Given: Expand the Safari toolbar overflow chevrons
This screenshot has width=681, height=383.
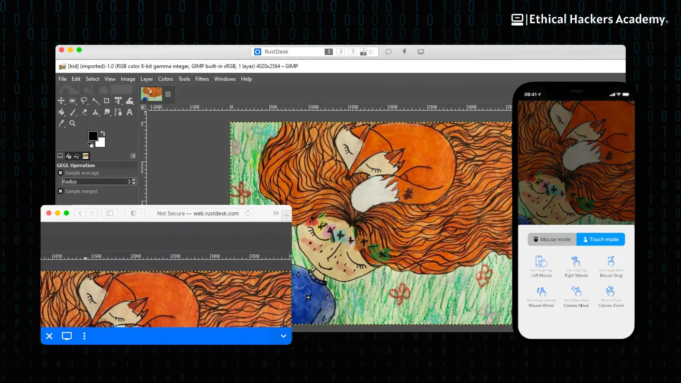Looking at the screenshot, I should (276, 213).
